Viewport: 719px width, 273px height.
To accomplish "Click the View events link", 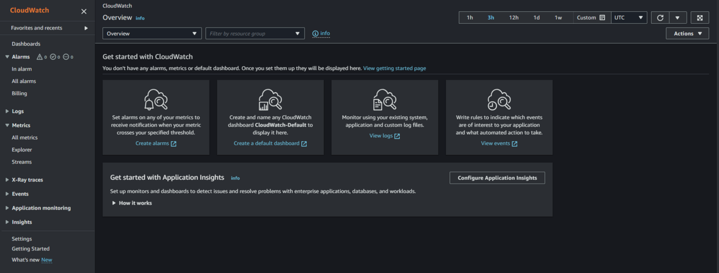I will click(x=495, y=144).
